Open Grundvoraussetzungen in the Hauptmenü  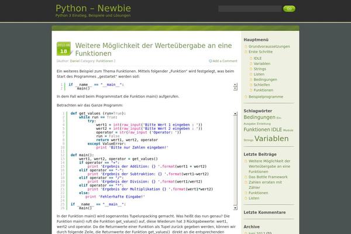(x=269, y=46)
